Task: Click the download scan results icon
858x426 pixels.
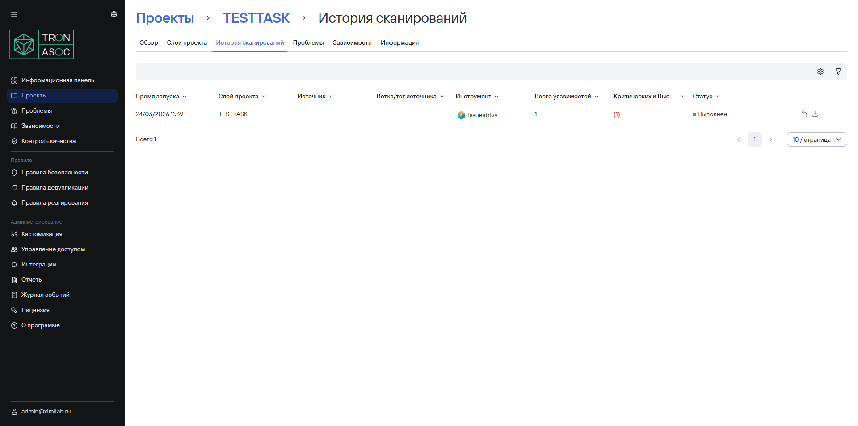Action: coord(816,114)
